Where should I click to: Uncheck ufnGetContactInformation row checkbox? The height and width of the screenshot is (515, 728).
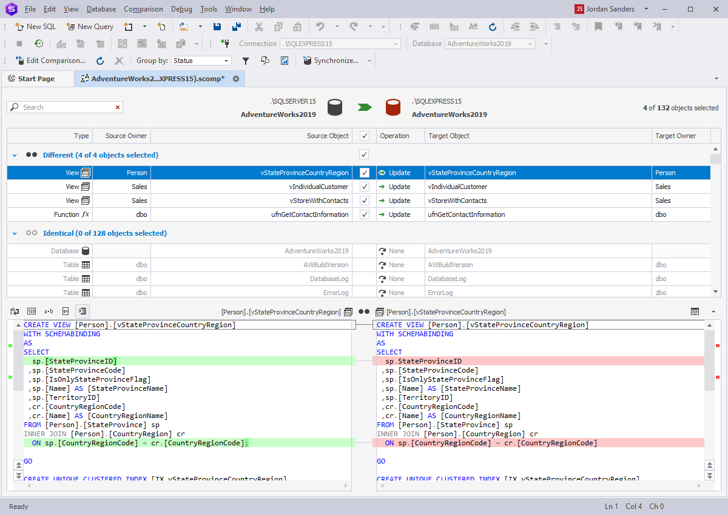pyautogui.click(x=364, y=214)
